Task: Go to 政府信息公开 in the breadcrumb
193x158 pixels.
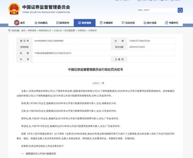Action: [x=45, y=30]
